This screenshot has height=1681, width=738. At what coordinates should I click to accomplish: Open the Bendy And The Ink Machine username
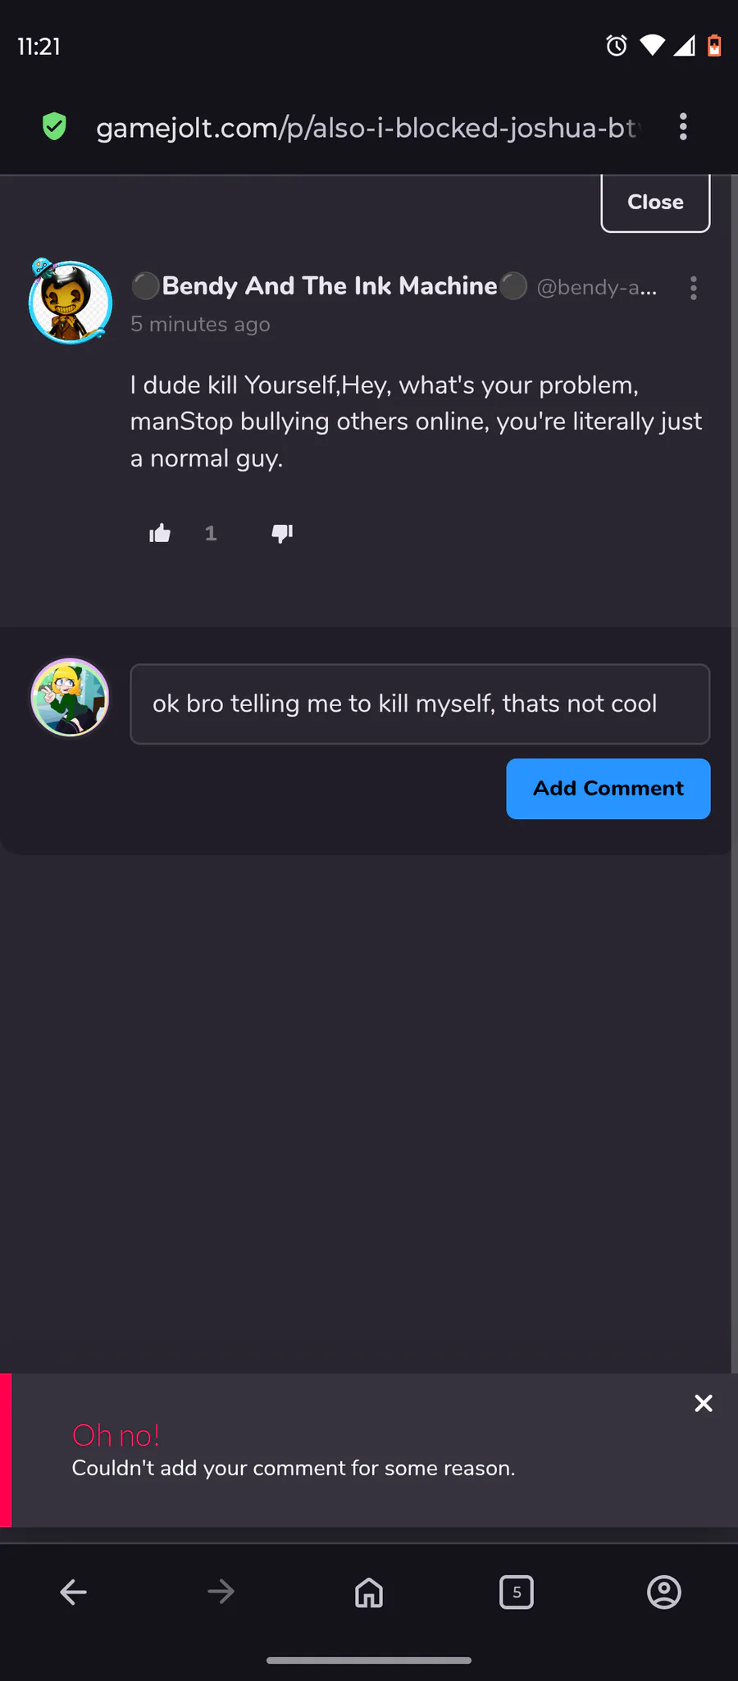pyautogui.click(x=330, y=286)
